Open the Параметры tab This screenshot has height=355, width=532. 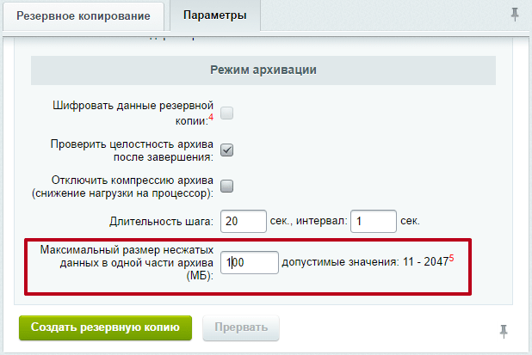tap(214, 15)
